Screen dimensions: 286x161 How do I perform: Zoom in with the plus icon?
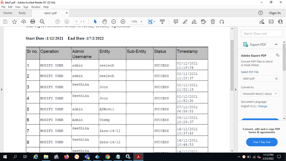(123, 22)
